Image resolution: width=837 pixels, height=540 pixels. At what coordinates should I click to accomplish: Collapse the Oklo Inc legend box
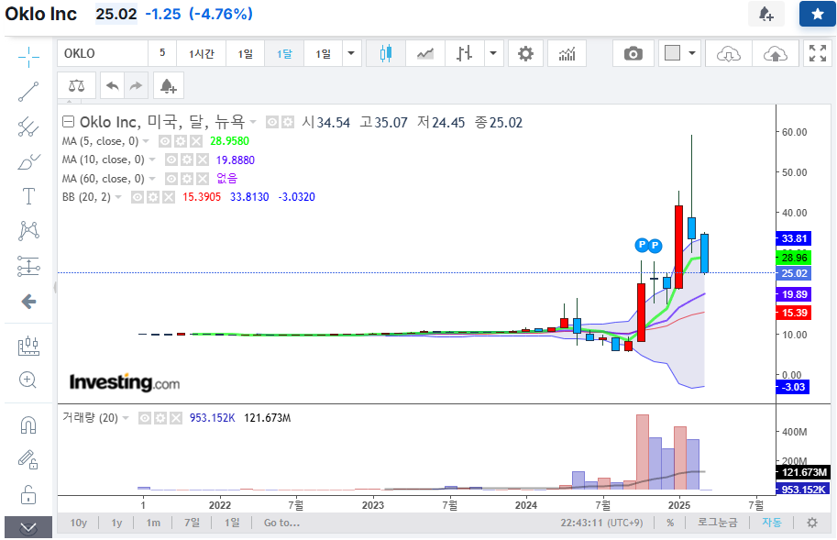tap(68, 122)
